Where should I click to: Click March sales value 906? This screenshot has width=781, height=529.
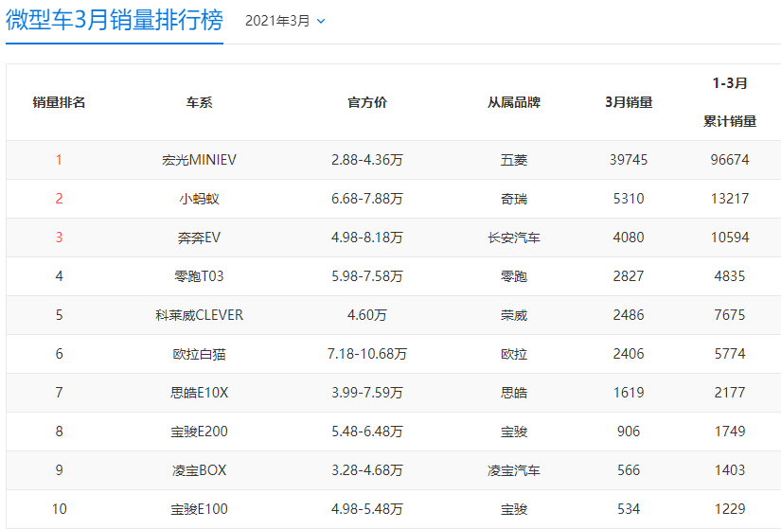[x=629, y=432]
